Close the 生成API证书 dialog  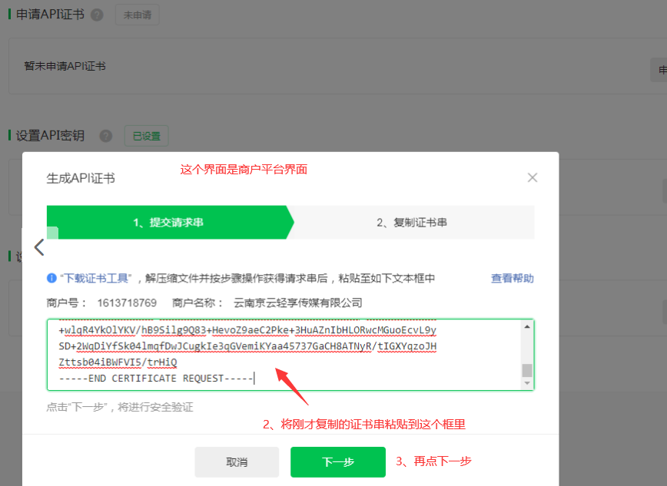click(x=533, y=177)
